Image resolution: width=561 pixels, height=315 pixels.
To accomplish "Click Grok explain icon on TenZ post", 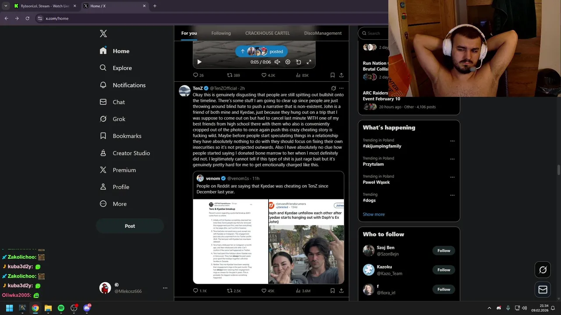I will pos(334,88).
